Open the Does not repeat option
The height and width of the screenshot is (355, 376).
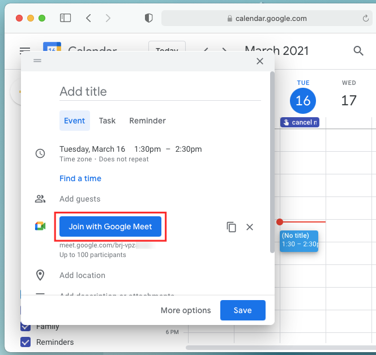124,159
